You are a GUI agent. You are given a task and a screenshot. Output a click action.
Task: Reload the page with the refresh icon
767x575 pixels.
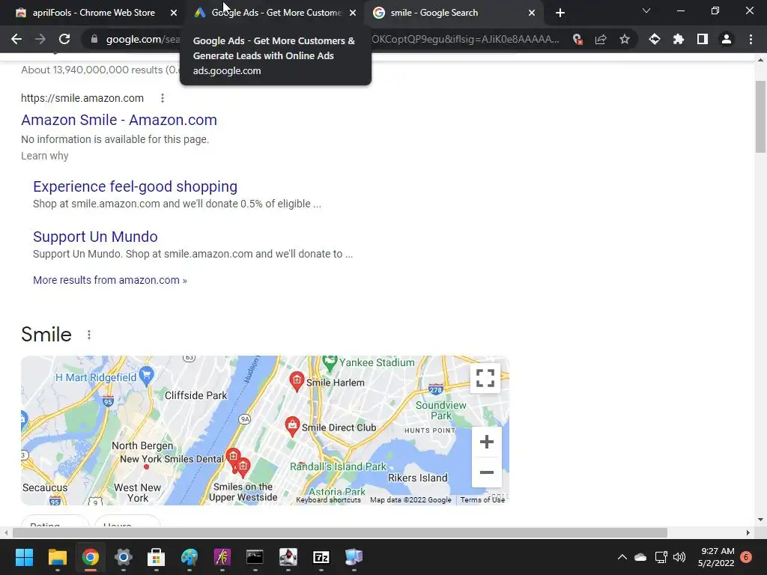click(64, 39)
